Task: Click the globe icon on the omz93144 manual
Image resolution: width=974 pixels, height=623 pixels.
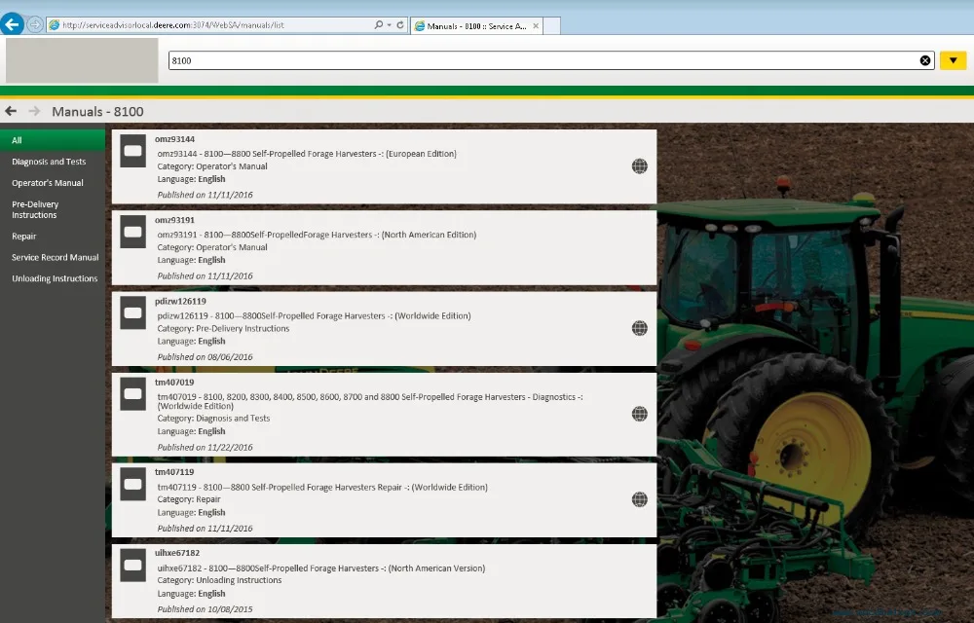Action: pyautogui.click(x=639, y=165)
